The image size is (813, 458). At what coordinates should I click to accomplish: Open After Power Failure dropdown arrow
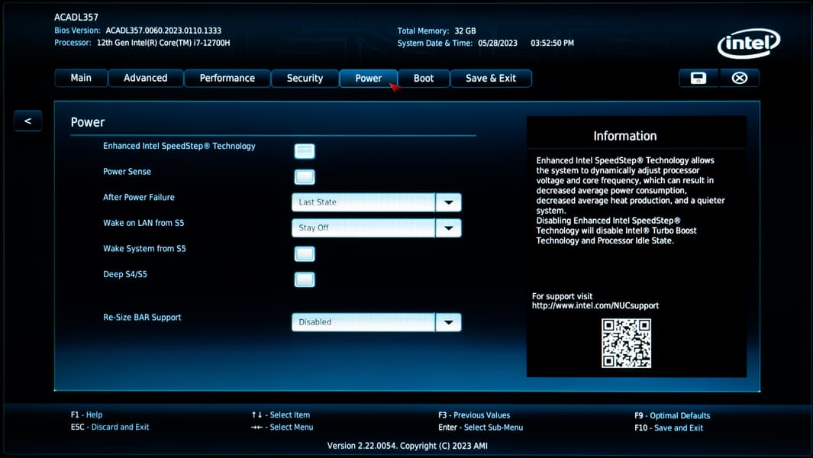pos(449,202)
